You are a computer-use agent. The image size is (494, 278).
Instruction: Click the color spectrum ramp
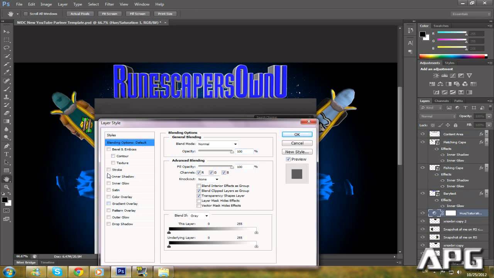pyautogui.click(x=453, y=56)
